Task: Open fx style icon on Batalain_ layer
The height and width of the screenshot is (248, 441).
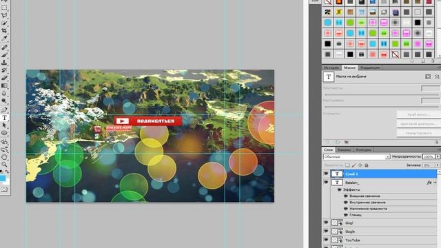Action: 429,183
